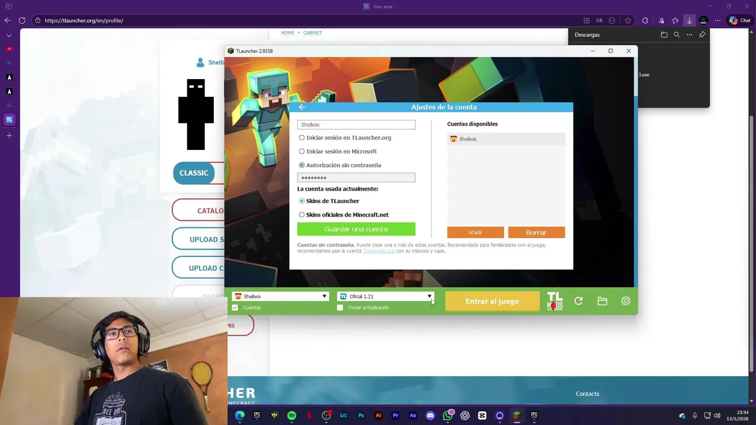Go back in the browser

pos(8,21)
